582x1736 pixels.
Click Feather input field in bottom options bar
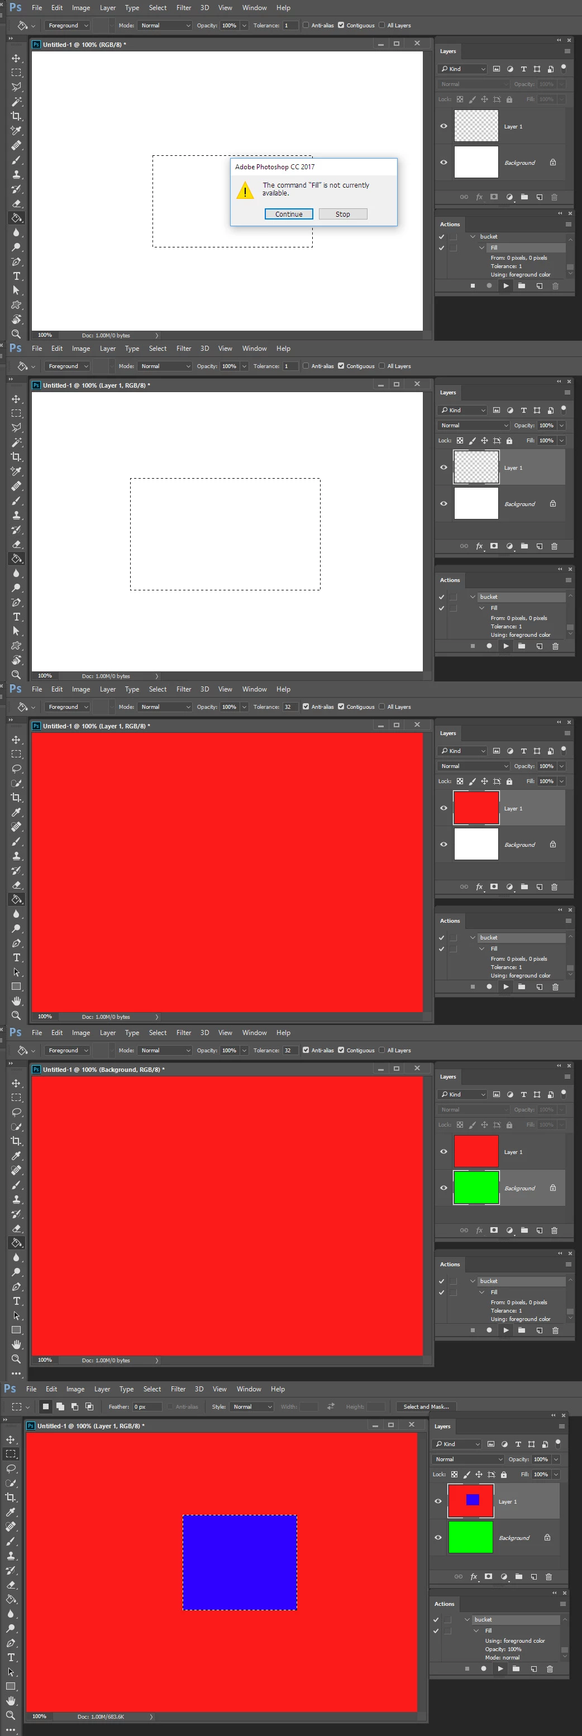(147, 1407)
